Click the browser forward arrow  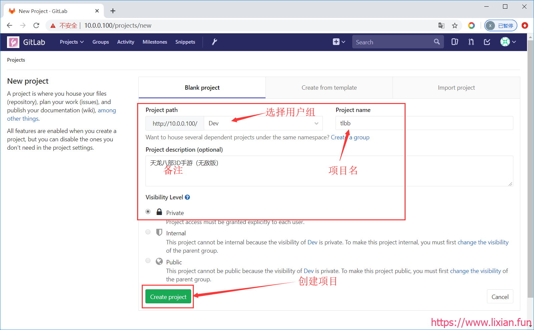23,26
